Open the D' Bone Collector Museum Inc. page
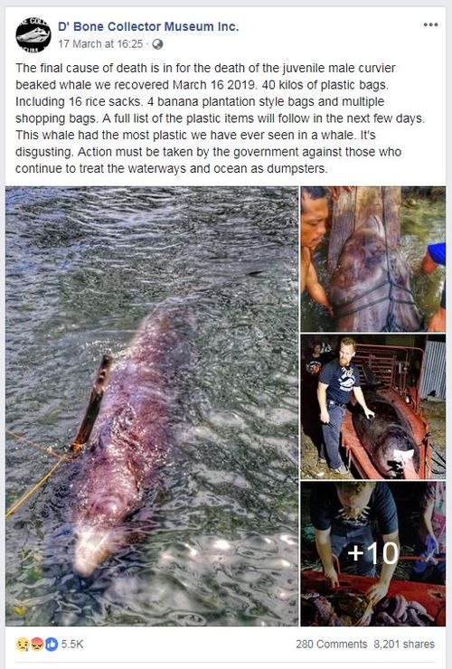 148,26
